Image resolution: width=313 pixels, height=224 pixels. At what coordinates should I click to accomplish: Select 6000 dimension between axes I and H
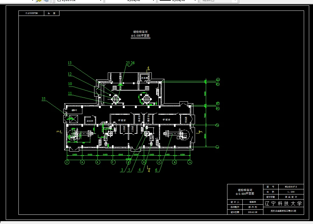[x=75, y=155]
